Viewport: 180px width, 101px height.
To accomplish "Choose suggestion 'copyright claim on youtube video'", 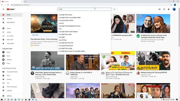I will (x=84, y=17).
